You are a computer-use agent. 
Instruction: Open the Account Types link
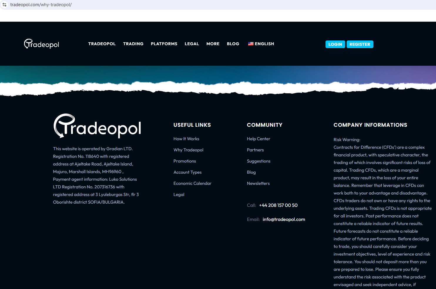tap(187, 172)
